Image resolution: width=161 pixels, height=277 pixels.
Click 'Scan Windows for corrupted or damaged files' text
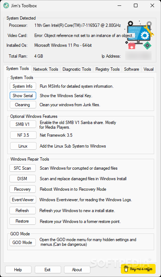(x=79, y=168)
